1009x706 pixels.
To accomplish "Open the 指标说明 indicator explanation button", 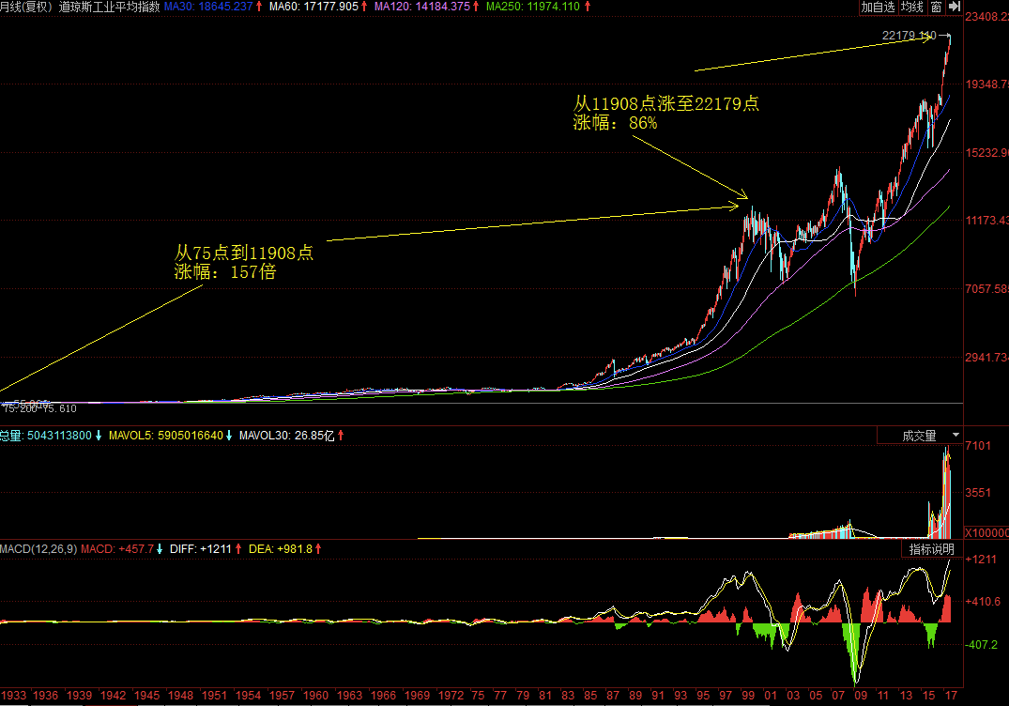I will 931,549.
